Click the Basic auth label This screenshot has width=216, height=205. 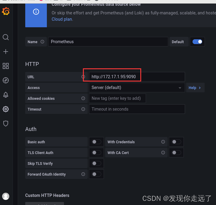click(x=36, y=142)
